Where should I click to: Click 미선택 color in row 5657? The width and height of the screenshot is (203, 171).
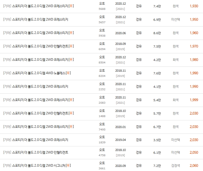coord(176,19)
